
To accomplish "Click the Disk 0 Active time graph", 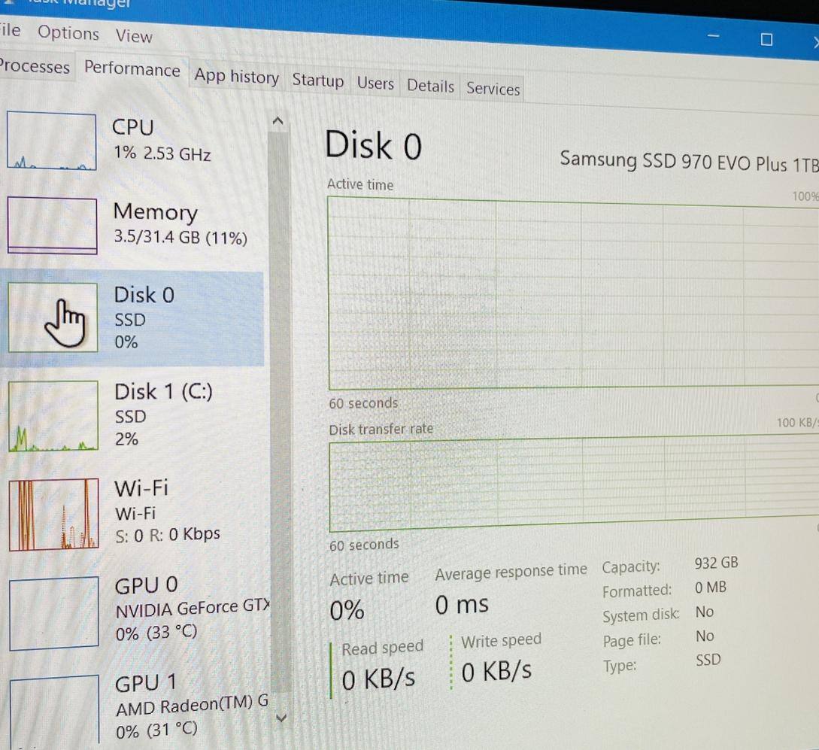I will point(572,293).
